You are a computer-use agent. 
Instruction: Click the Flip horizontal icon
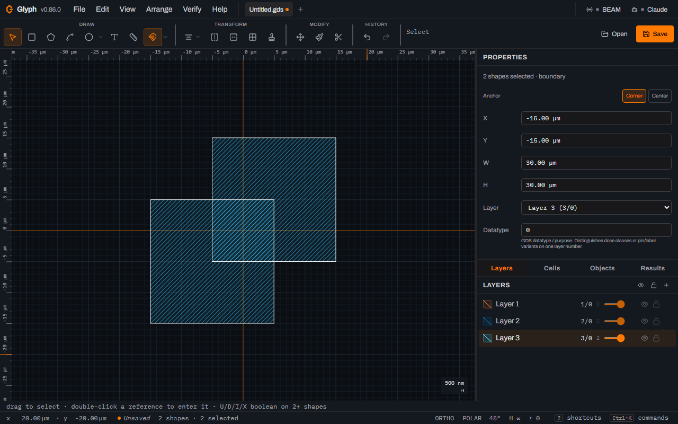click(215, 37)
